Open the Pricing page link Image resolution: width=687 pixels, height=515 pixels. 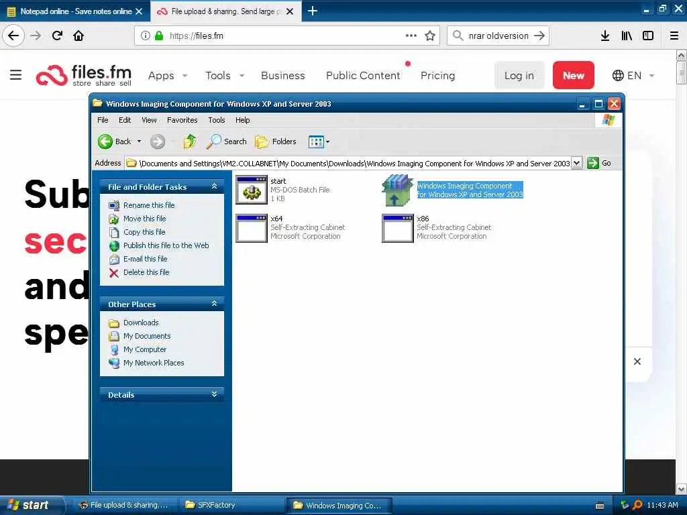tap(437, 75)
